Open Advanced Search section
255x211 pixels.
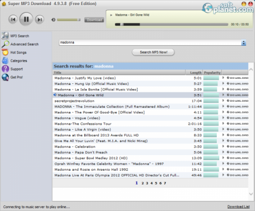coord(24,44)
